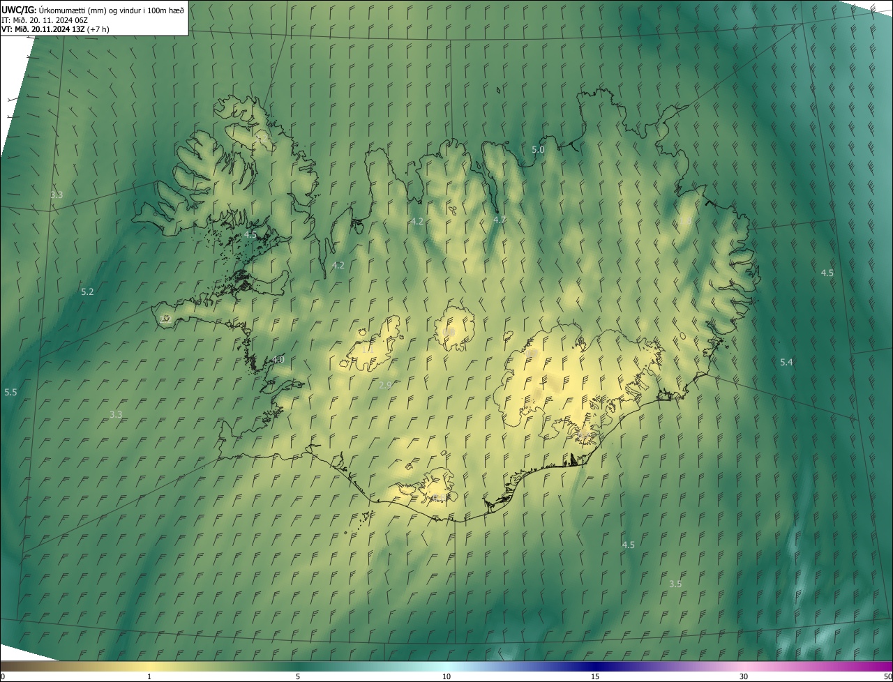The width and height of the screenshot is (893, 682).
Task: Select the 4.7 value label
Action: (500, 220)
